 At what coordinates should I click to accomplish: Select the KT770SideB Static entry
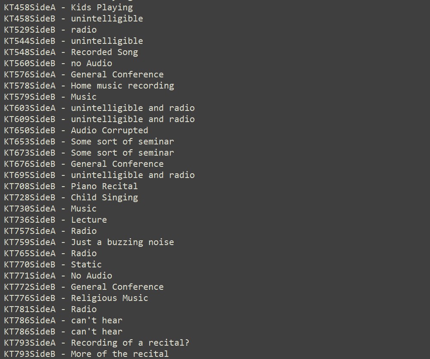click(x=53, y=264)
